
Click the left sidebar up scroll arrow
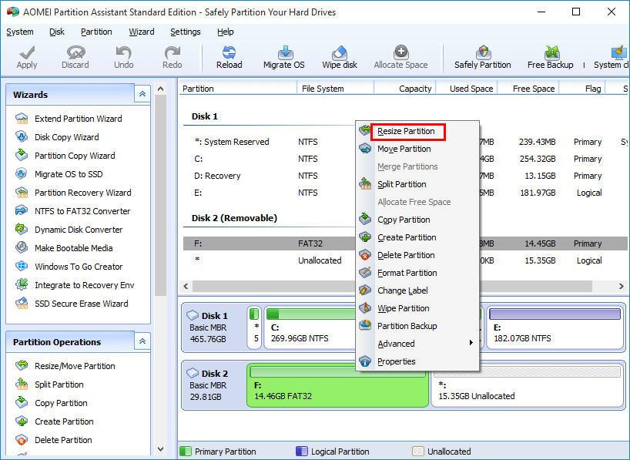pos(161,89)
